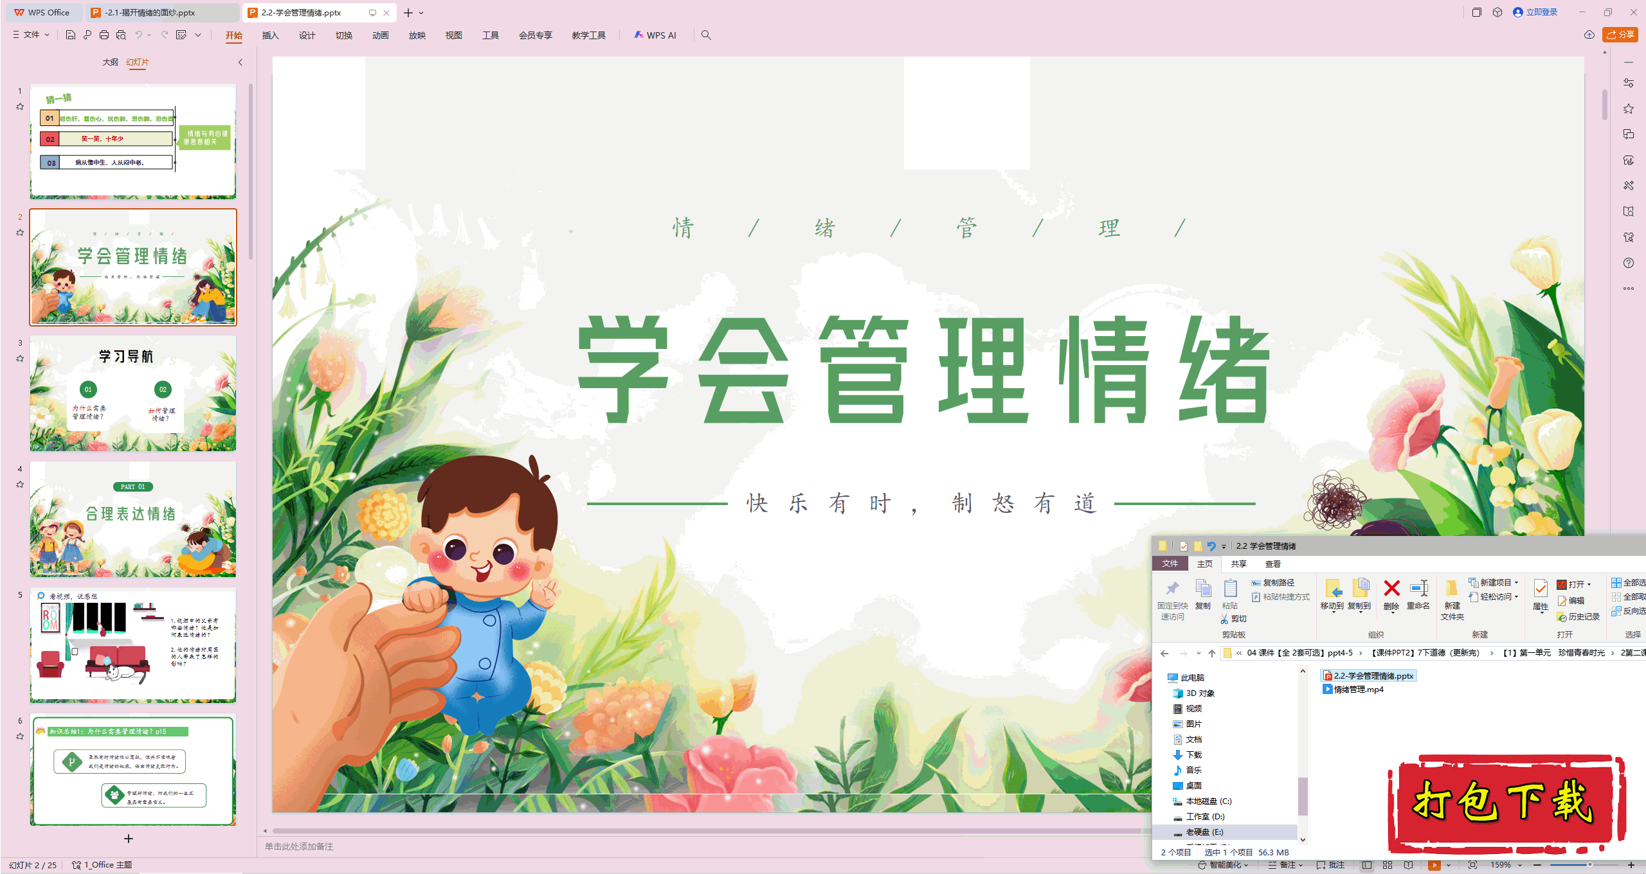This screenshot has height=874, width=1646.
Task: Switch to the 插入 ribbon tab
Action: 270,35
